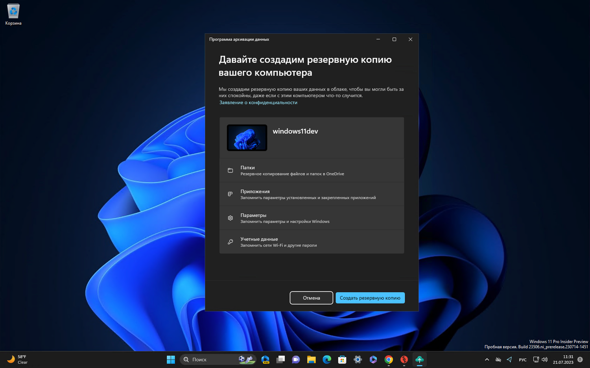Open Microsoft Store from the taskbar

[342, 359]
